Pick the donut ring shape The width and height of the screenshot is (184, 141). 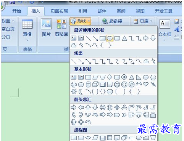click(x=124, y=85)
